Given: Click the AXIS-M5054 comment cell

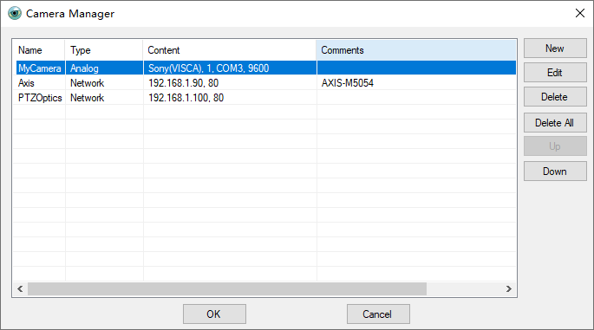Looking at the screenshot, I should coord(416,83).
